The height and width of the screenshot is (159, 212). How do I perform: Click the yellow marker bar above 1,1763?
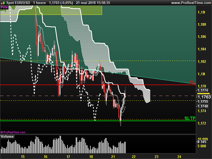[204, 94]
